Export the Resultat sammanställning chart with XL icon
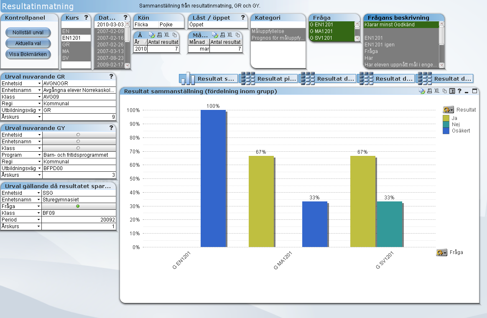487x318 pixels. 437,91
